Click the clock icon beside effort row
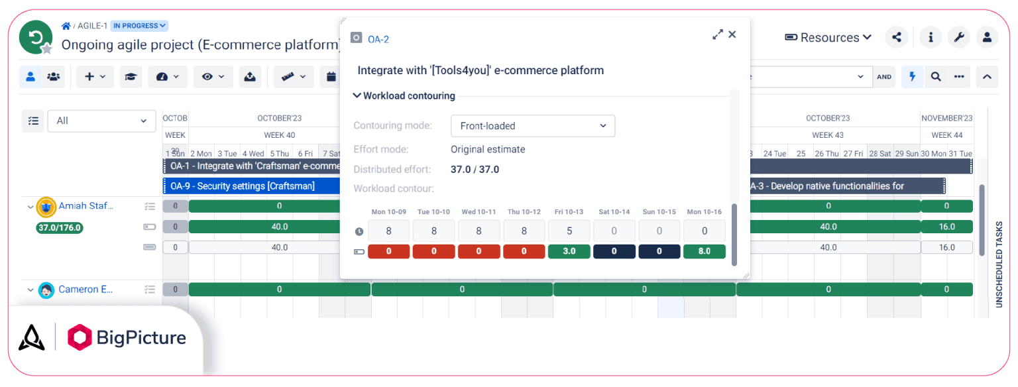 click(x=359, y=232)
